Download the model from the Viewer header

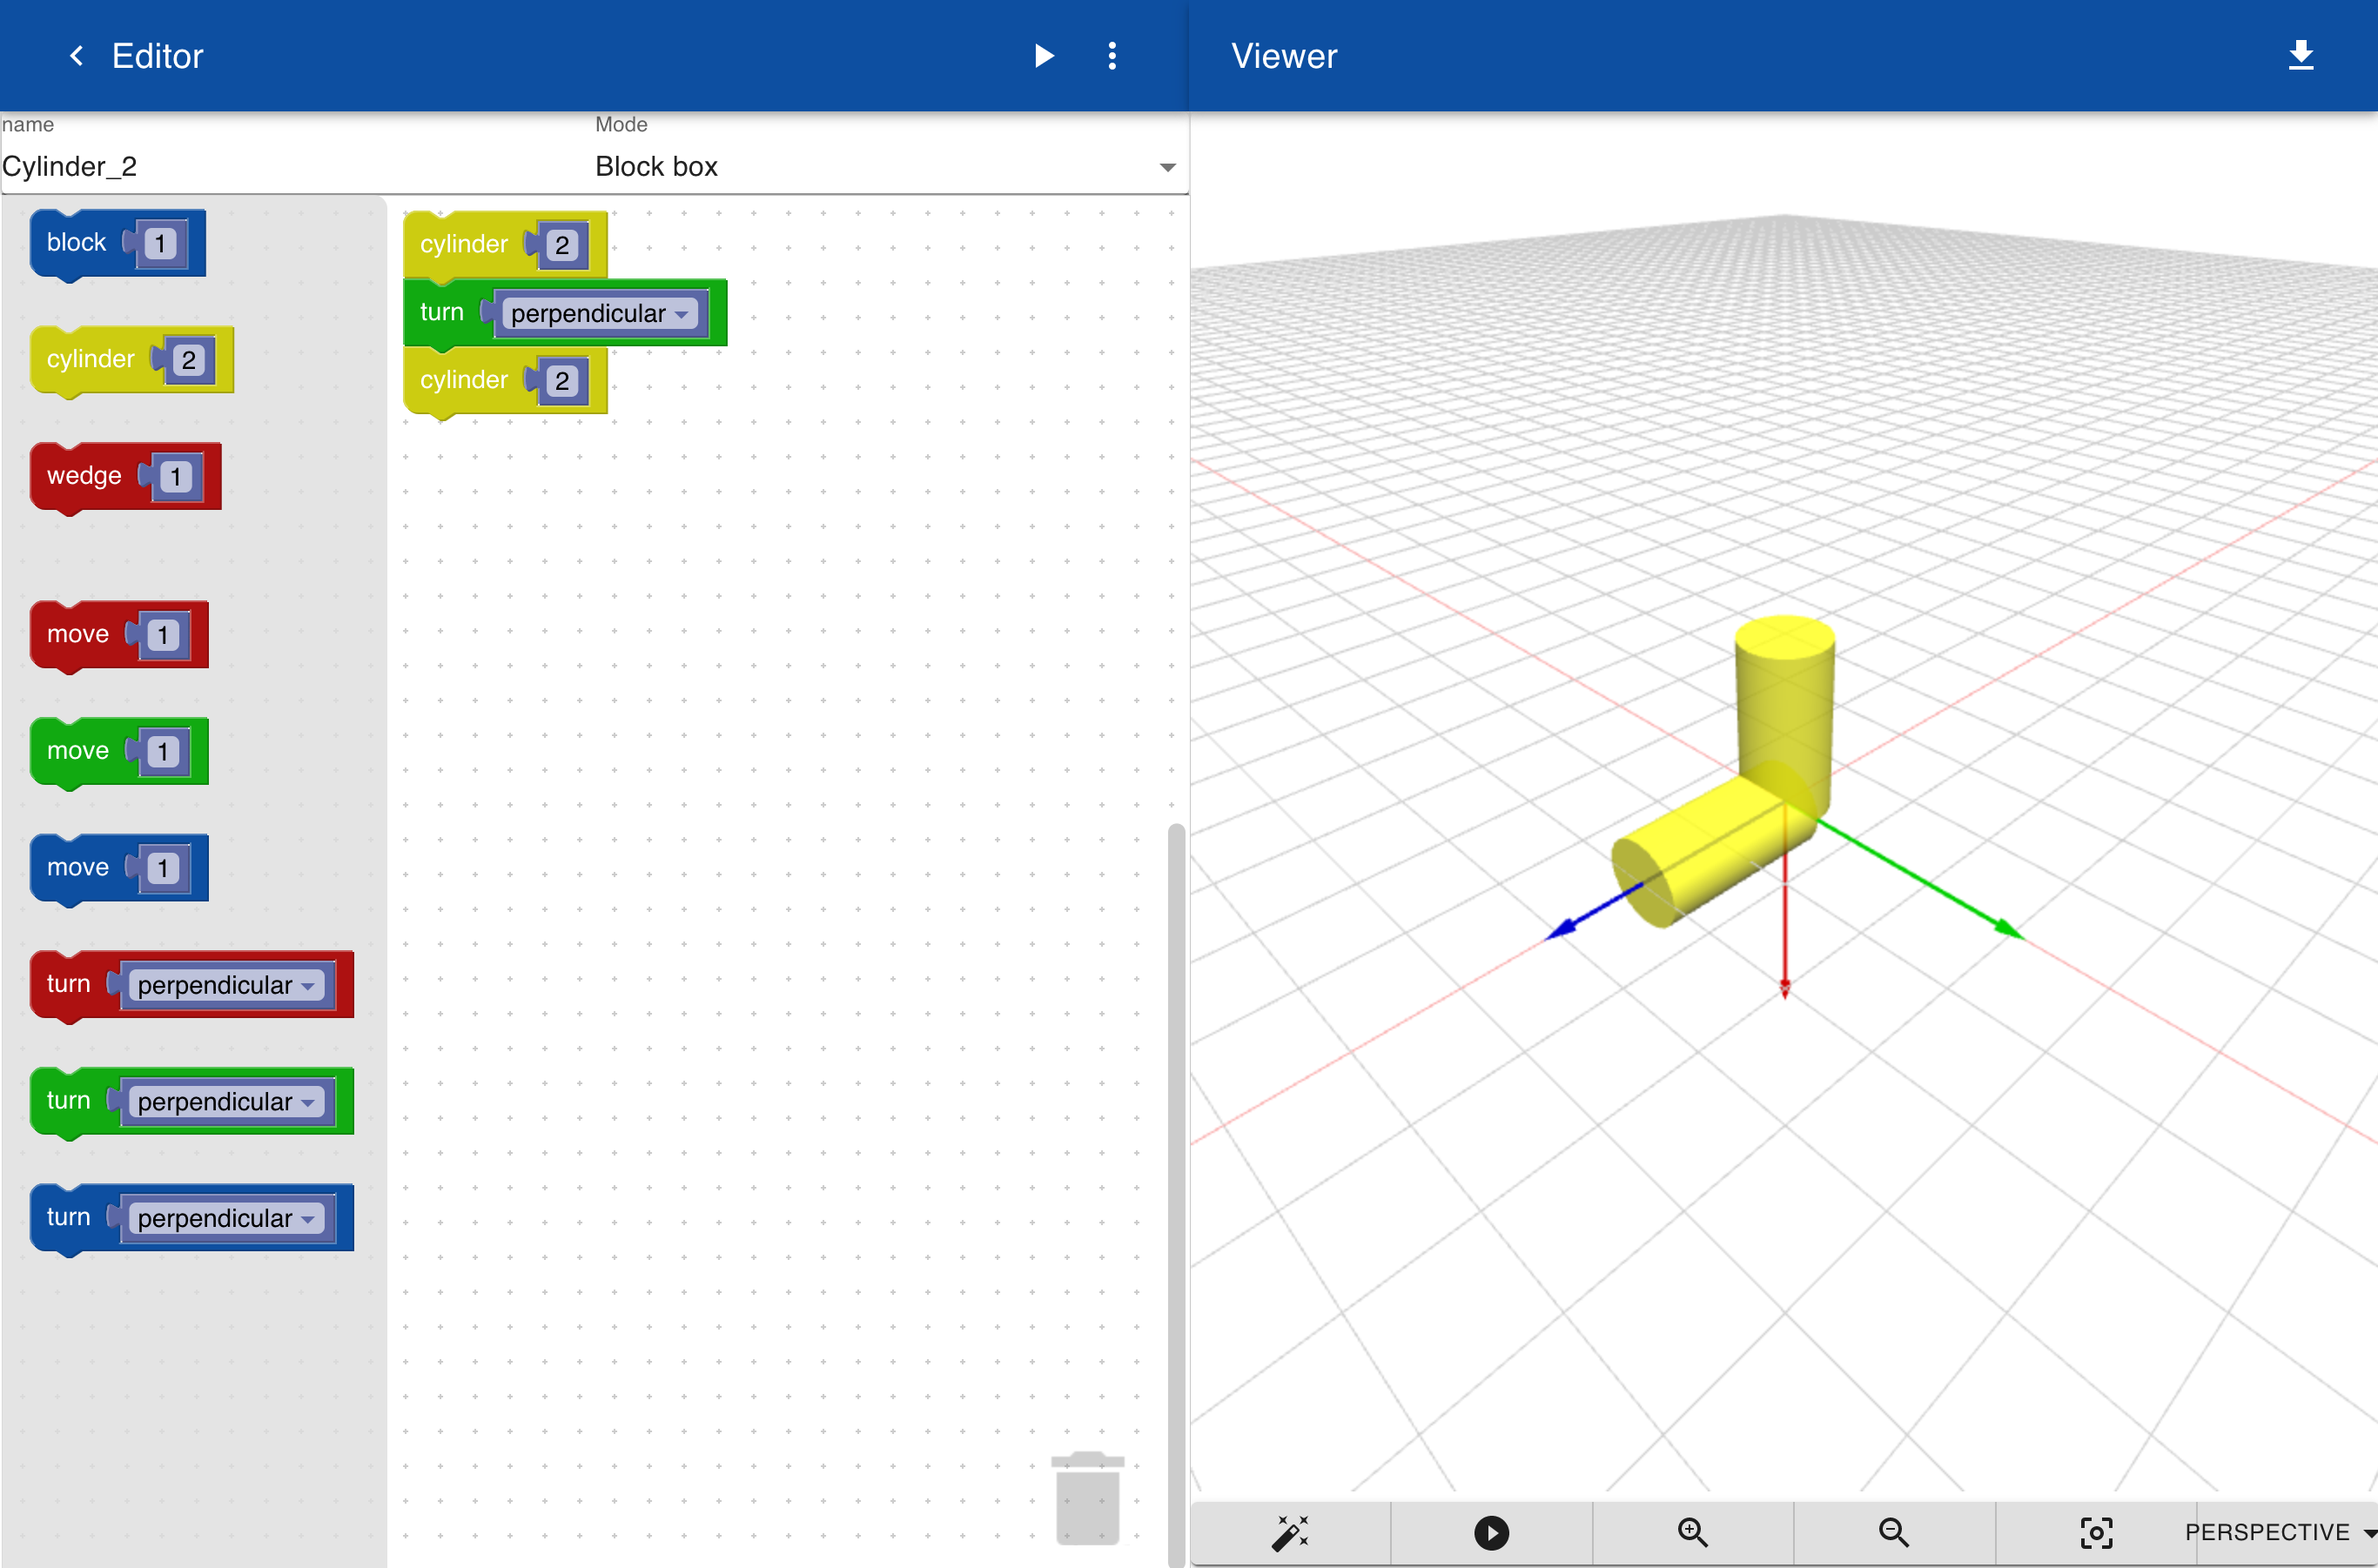coord(2301,55)
